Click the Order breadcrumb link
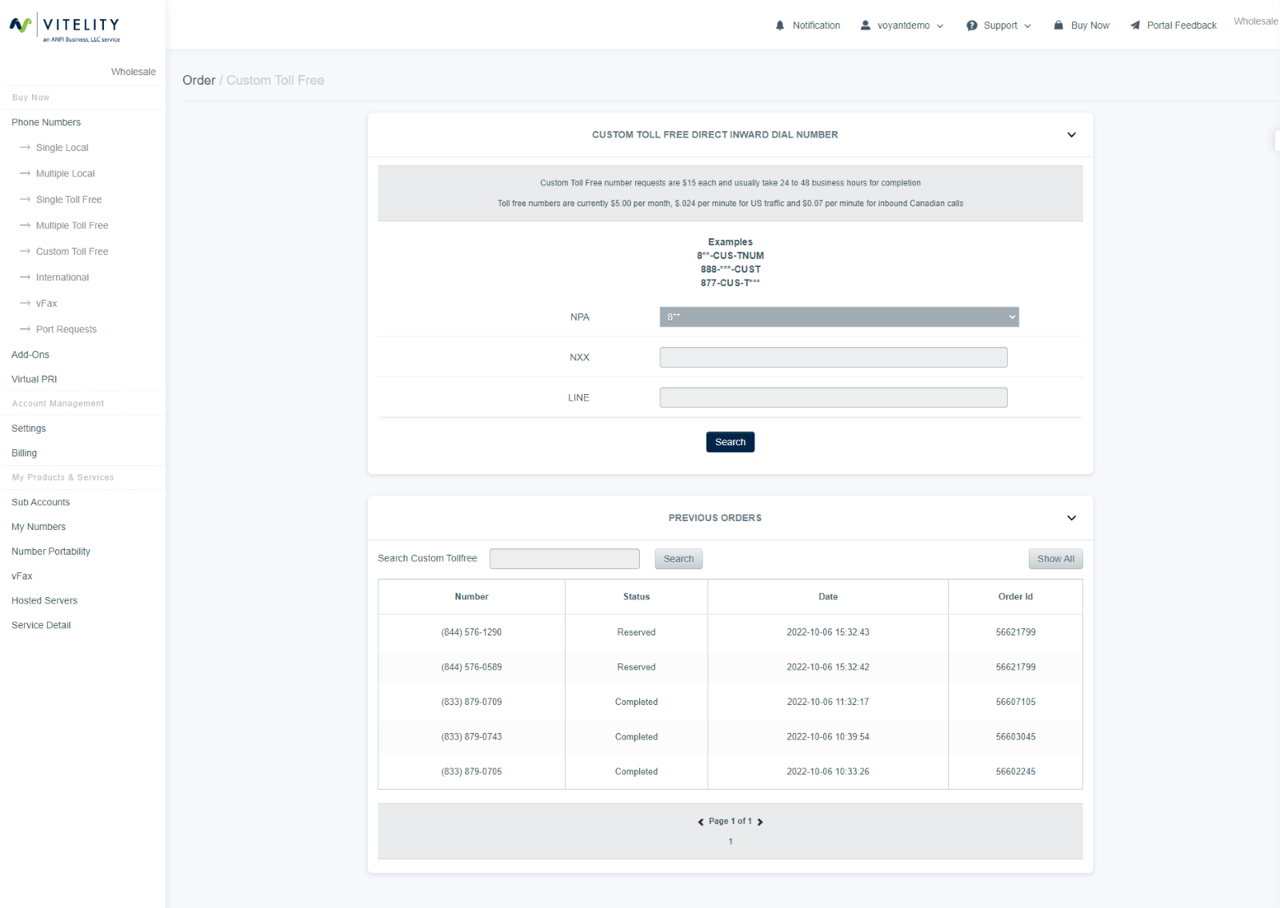The width and height of the screenshot is (1280, 908). tap(198, 81)
